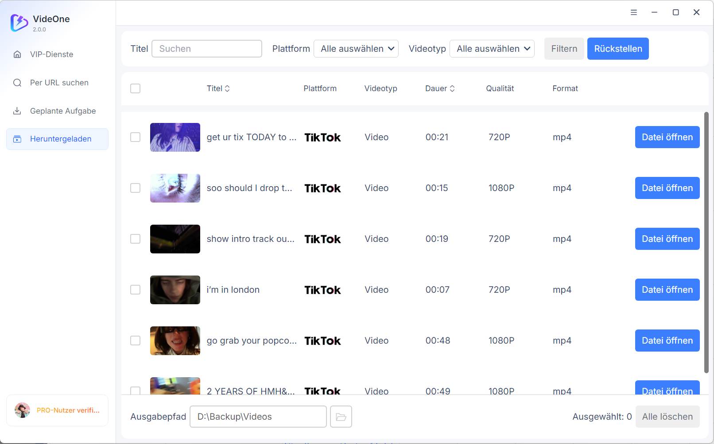Viewport: 714px width, 444px height.
Task: Click the Qualität column header
Action: point(500,88)
